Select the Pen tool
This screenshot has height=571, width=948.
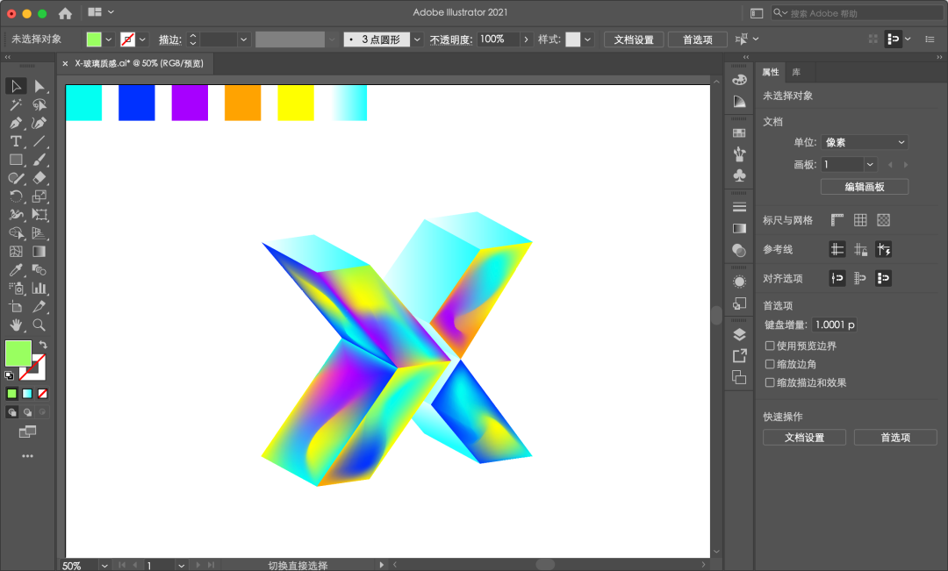[x=16, y=124]
